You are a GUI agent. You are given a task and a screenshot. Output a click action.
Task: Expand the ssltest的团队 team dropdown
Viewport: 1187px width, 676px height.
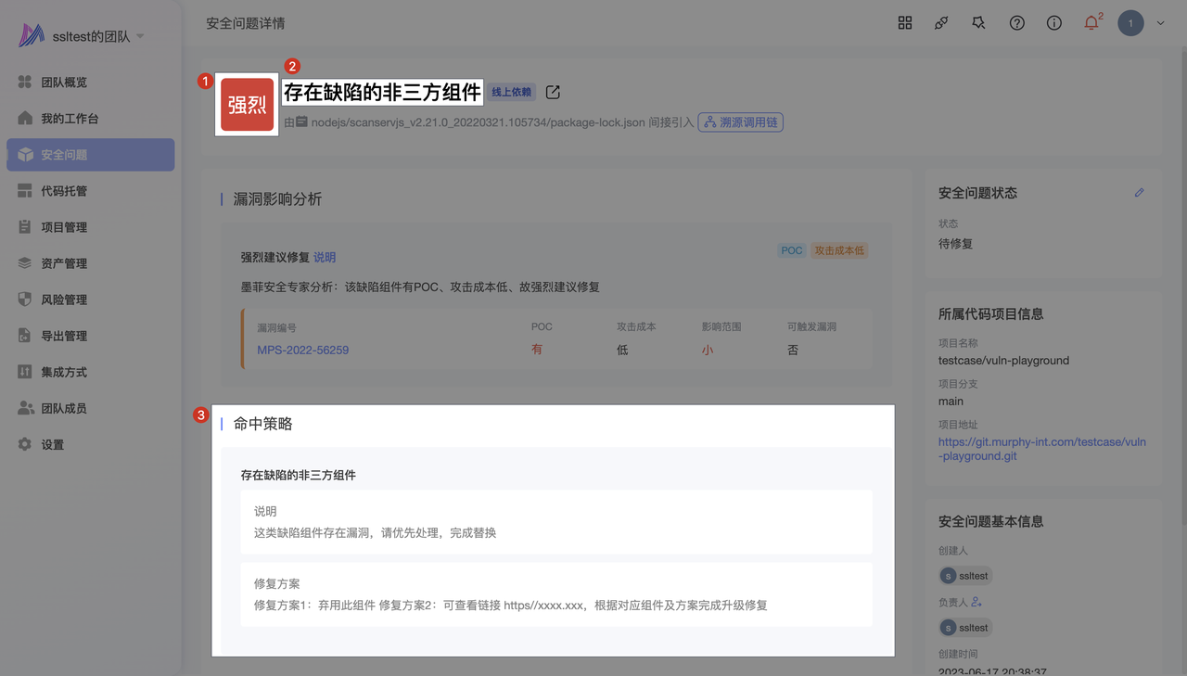coord(140,36)
